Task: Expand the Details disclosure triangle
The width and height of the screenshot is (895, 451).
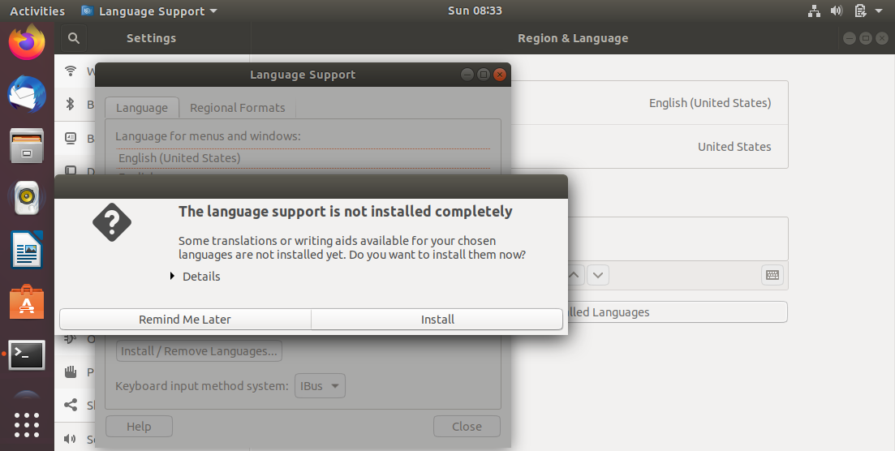Action: click(x=173, y=277)
